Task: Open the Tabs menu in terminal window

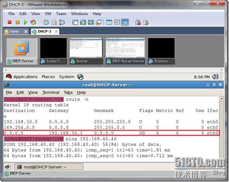Action: [x=68, y=92]
